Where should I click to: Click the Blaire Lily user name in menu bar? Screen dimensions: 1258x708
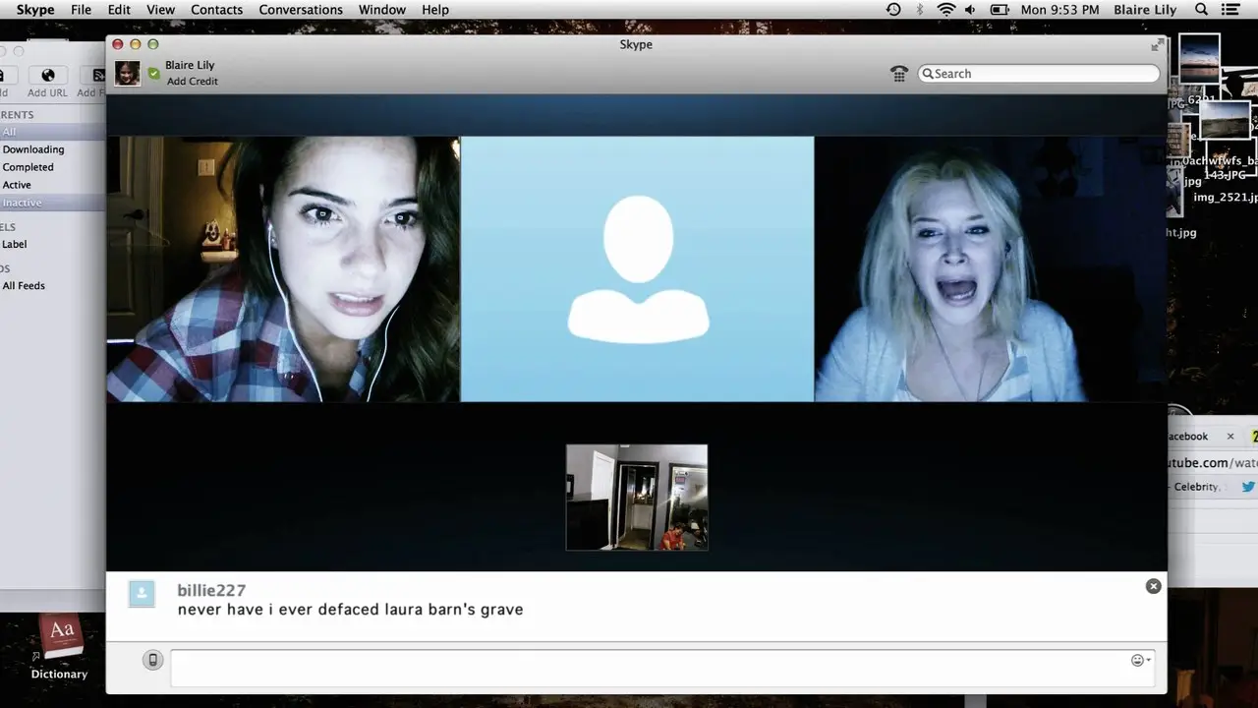pos(1145,10)
